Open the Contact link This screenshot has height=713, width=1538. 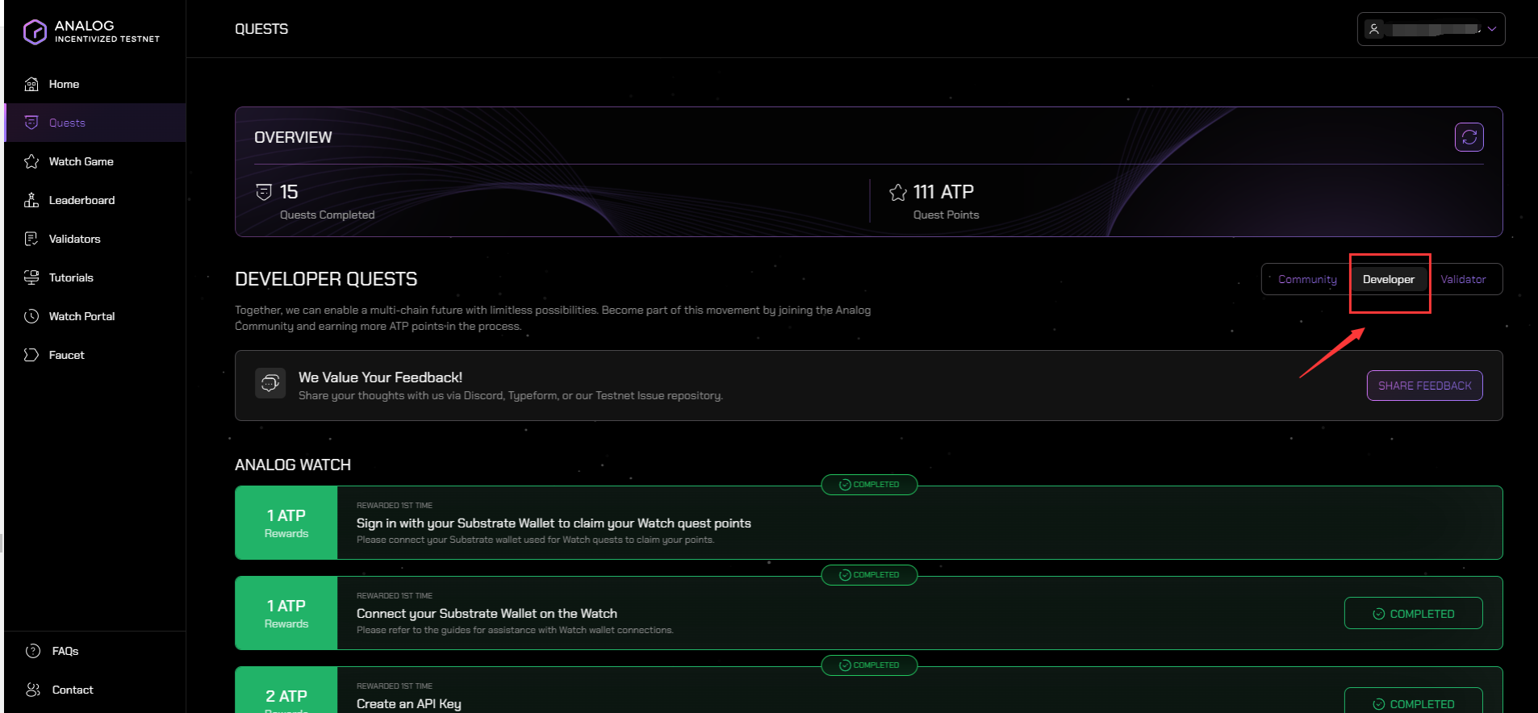[73, 690]
